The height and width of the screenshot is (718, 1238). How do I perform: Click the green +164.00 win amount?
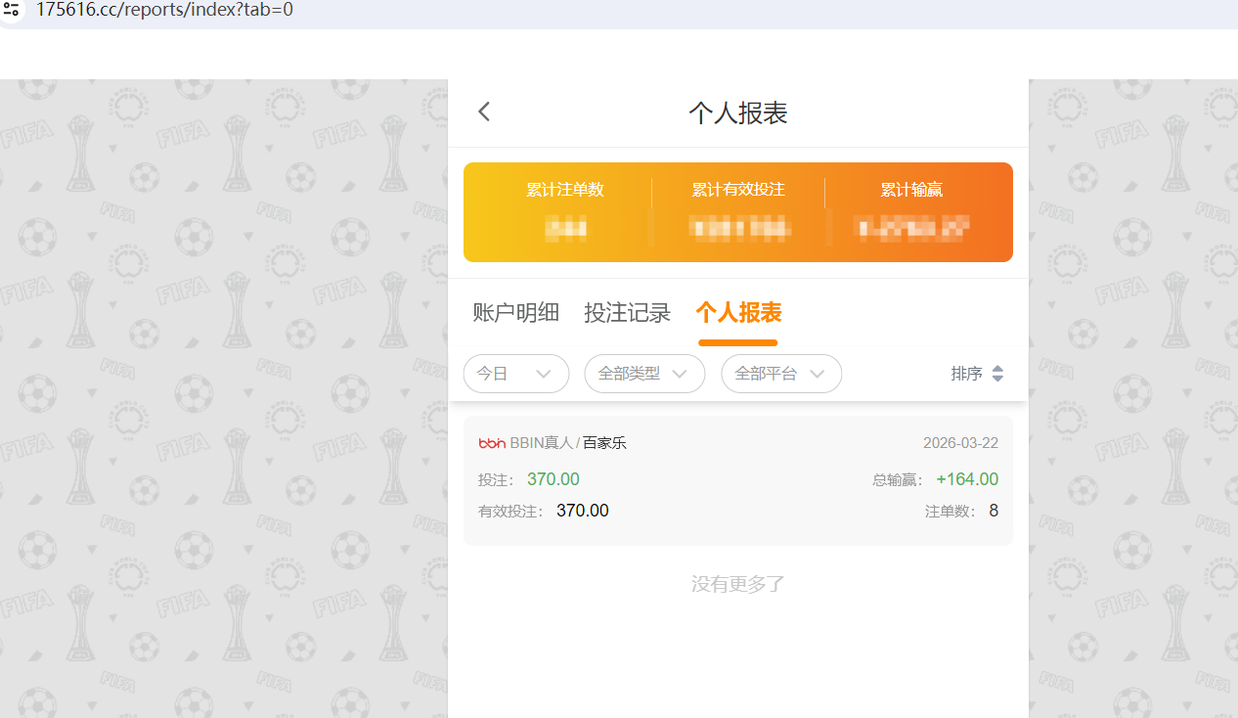(x=967, y=479)
